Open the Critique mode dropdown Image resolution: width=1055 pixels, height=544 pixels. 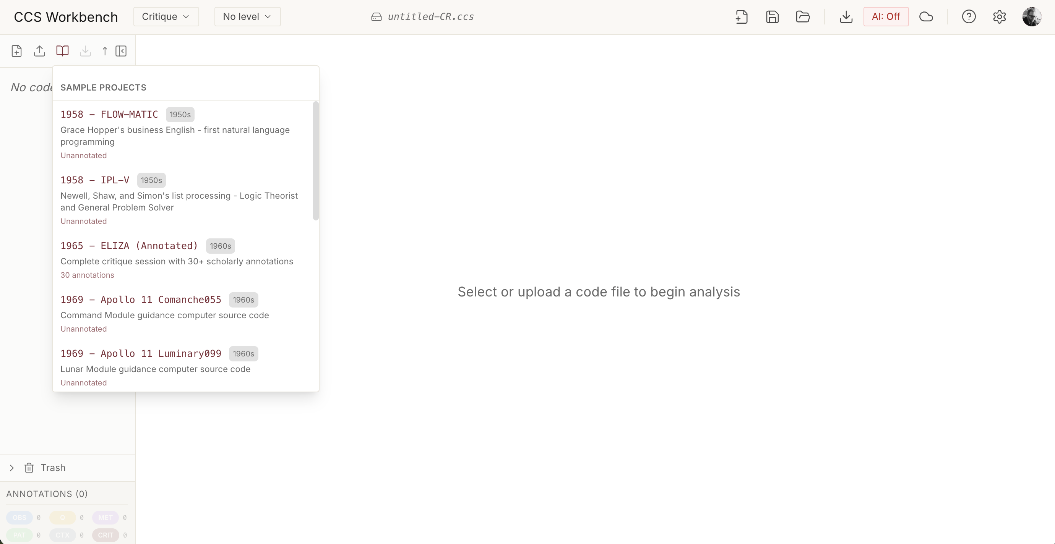click(166, 17)
